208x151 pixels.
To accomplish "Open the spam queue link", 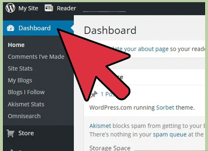I will coord(170,134).
